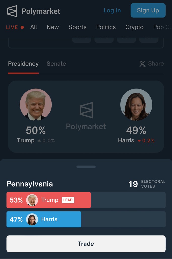
Task: Click the Polymarket logo icon in header
Action: [x=12, y=11]
